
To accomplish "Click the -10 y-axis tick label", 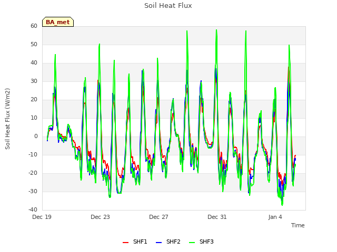I will (x=33, y=155).
